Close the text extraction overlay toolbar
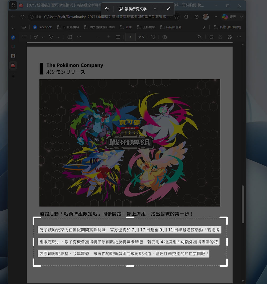This screenshot has width=267, height=284. point(168,9)
